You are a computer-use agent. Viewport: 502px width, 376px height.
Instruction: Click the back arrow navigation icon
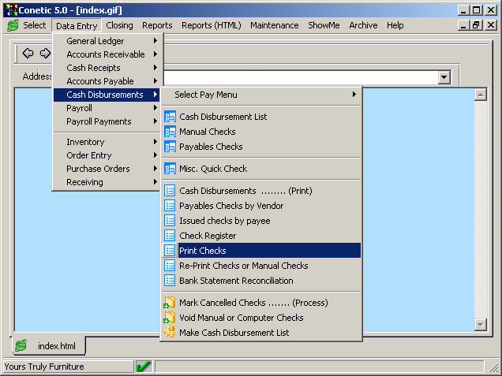point(28,54)
